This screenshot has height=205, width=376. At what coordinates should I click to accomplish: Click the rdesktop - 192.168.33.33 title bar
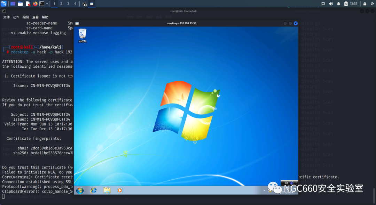[181, 23]
